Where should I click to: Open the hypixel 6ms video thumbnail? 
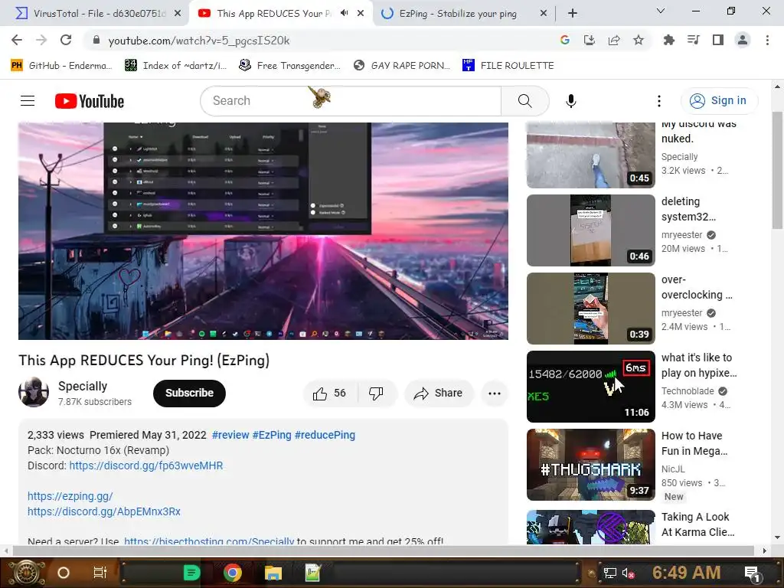tap(591, 387)
